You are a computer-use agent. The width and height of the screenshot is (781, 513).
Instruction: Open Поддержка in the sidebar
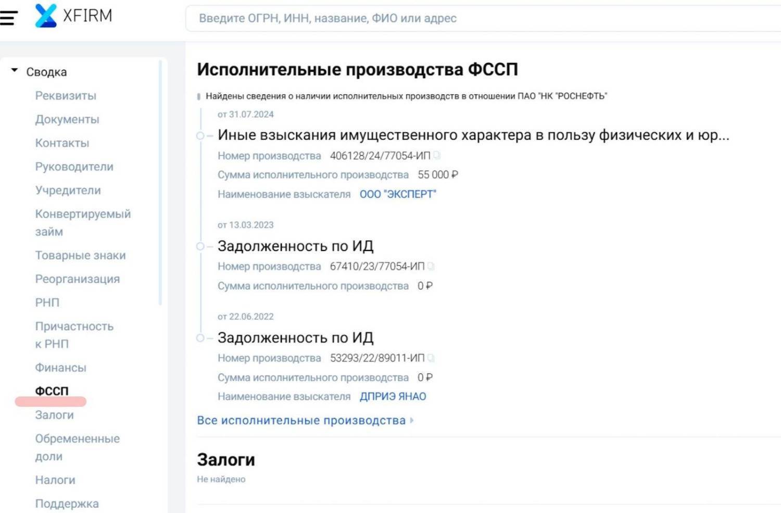point(67,504)
